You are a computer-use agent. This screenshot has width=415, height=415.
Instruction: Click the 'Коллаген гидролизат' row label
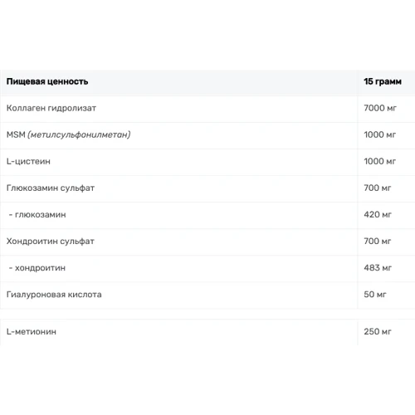(x=51, y=108)
